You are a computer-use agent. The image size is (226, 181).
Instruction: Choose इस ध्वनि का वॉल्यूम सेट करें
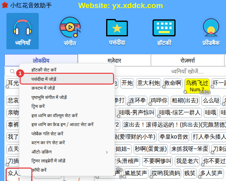pos(67,115)
